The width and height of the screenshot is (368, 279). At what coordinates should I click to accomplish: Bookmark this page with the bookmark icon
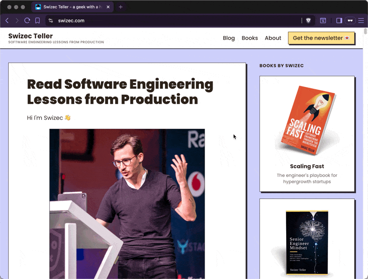coord(38,21)
